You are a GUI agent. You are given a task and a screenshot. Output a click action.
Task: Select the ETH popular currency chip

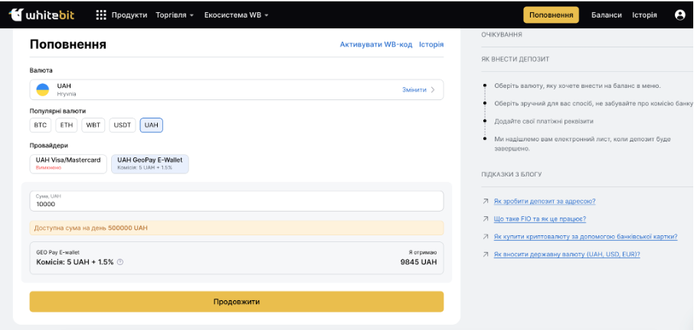pos(67,125)
